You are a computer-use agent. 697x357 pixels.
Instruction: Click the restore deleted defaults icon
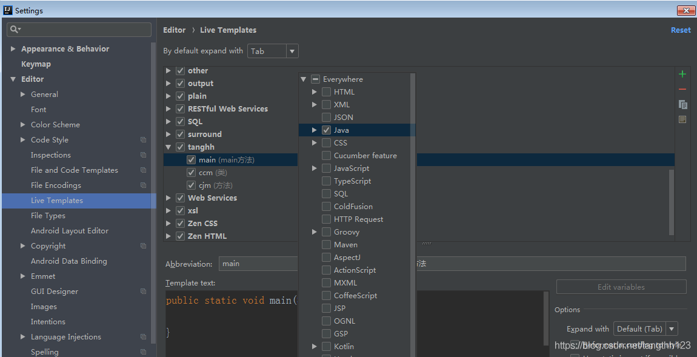[x=682, y=119]
